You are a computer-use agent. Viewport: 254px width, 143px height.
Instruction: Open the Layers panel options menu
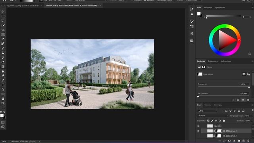point(252,105)
